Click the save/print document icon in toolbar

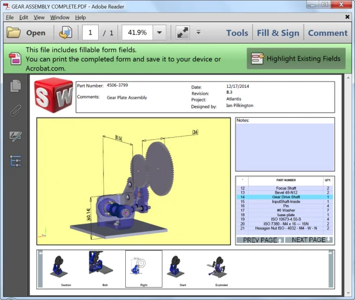click(x=66, y=33)
